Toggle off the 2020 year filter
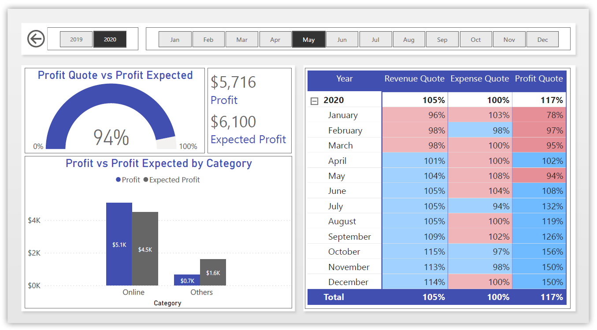The height and width of the screenshot is (330, 597). click(110, 39)
